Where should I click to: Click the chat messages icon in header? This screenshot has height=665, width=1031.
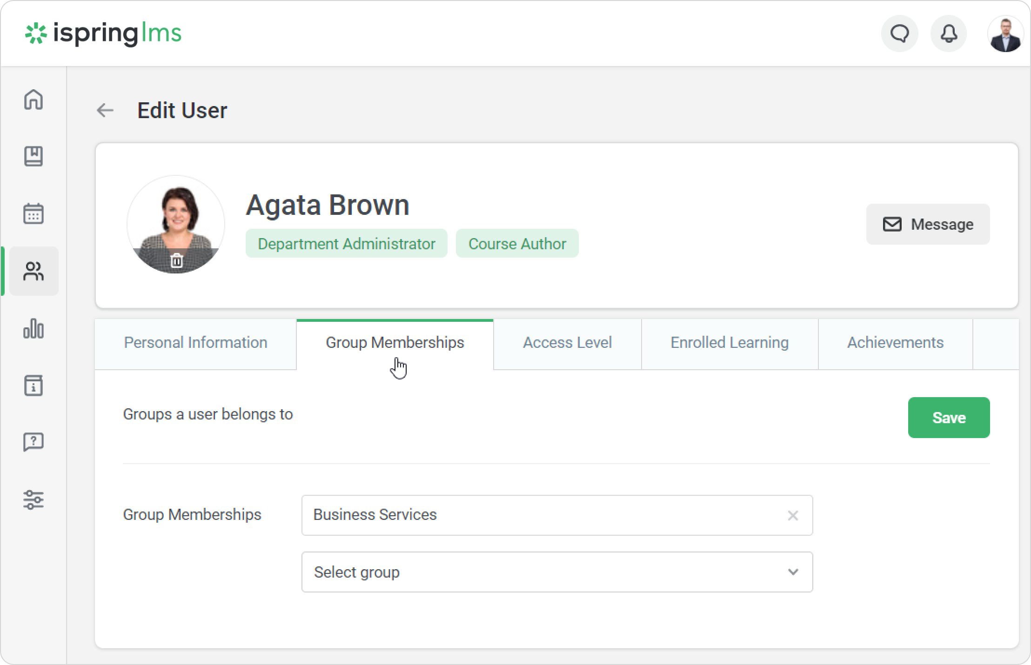click(899, 34)
